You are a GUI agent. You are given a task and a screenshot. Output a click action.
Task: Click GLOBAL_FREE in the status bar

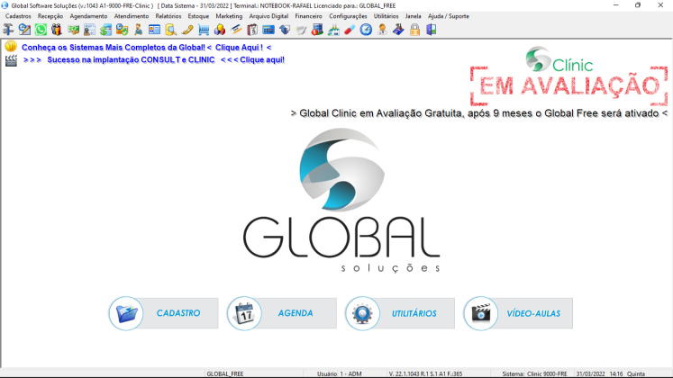pyautogui.click(x=225, y=373)
